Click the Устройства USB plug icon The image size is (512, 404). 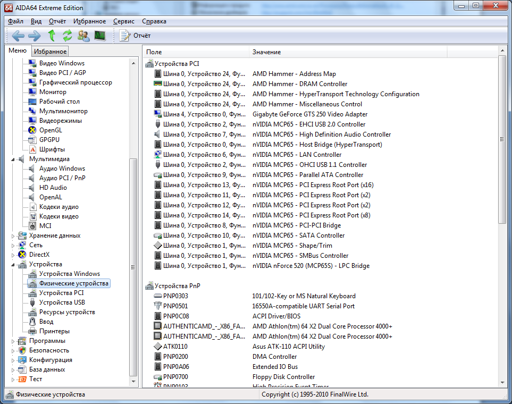coord(32,302)
